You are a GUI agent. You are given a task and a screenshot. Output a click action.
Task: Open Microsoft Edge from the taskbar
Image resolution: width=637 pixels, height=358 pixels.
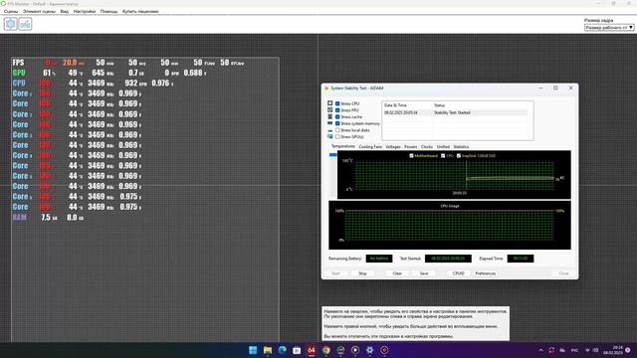pos(282,350)
